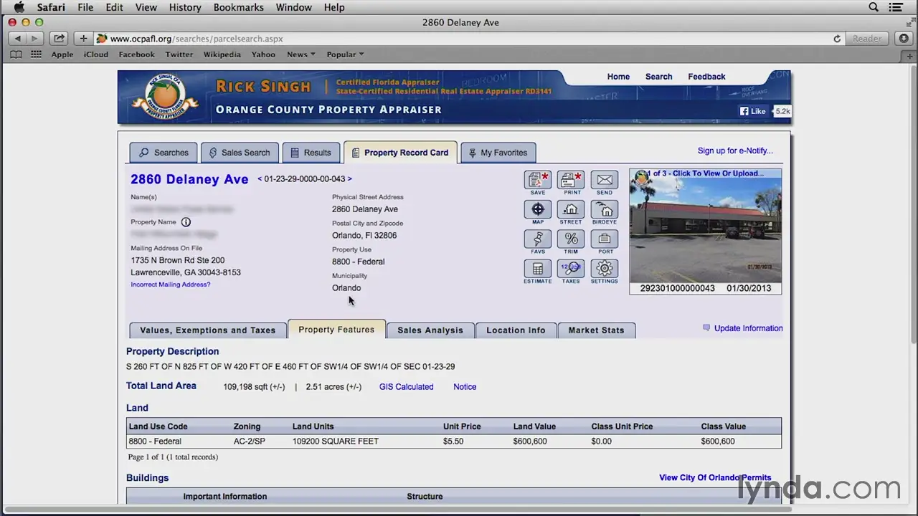918x516 pixels.
Task: Click the Feedback link in header
Action: pyautogui.click(x=706, y=77)
